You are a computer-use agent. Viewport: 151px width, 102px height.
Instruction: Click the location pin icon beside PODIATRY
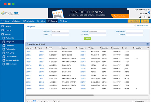click(x=149, y=13)
